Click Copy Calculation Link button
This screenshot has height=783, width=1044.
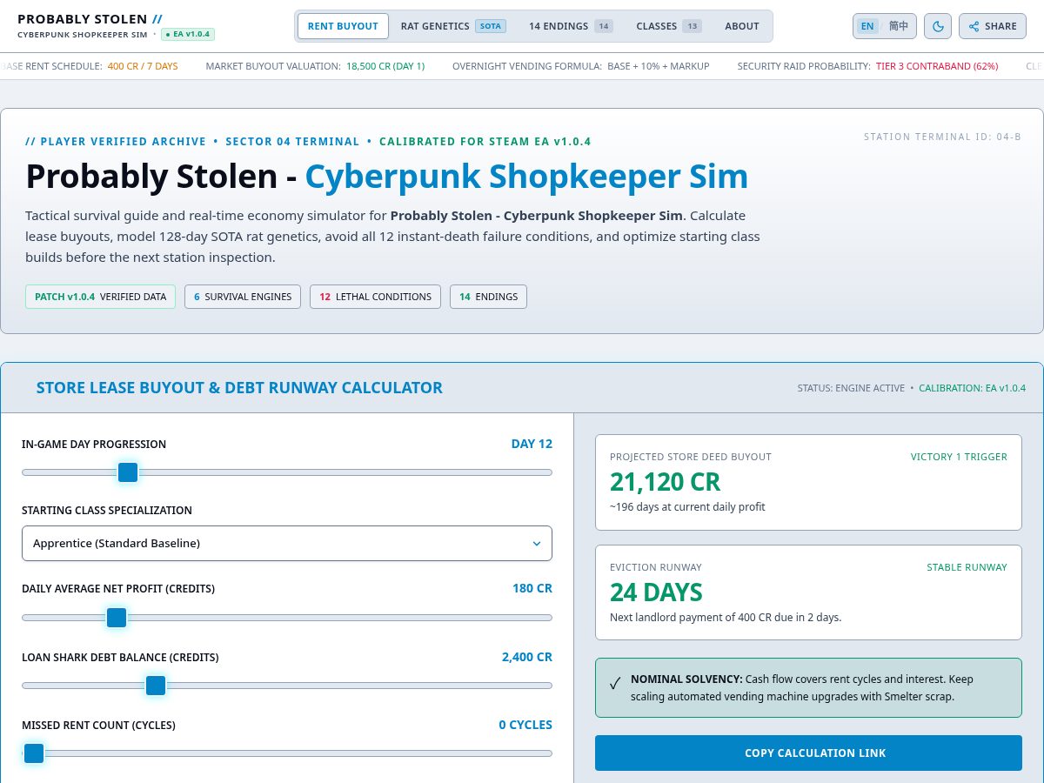point(808,753)
